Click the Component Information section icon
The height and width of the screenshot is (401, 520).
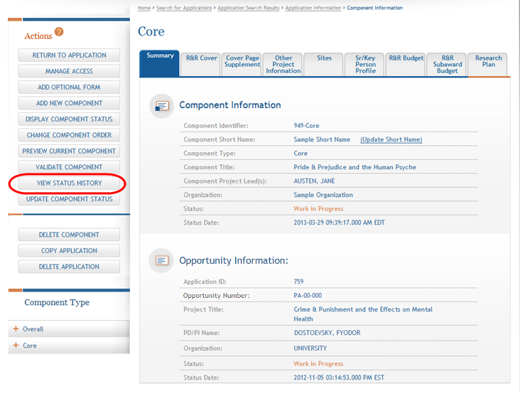pyautogui.click(x=161, y=105)
